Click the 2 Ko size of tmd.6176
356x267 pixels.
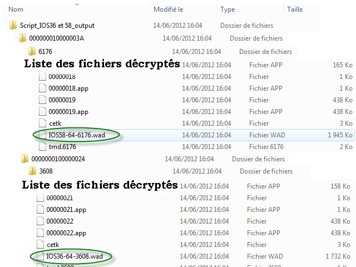pos(346,147)
